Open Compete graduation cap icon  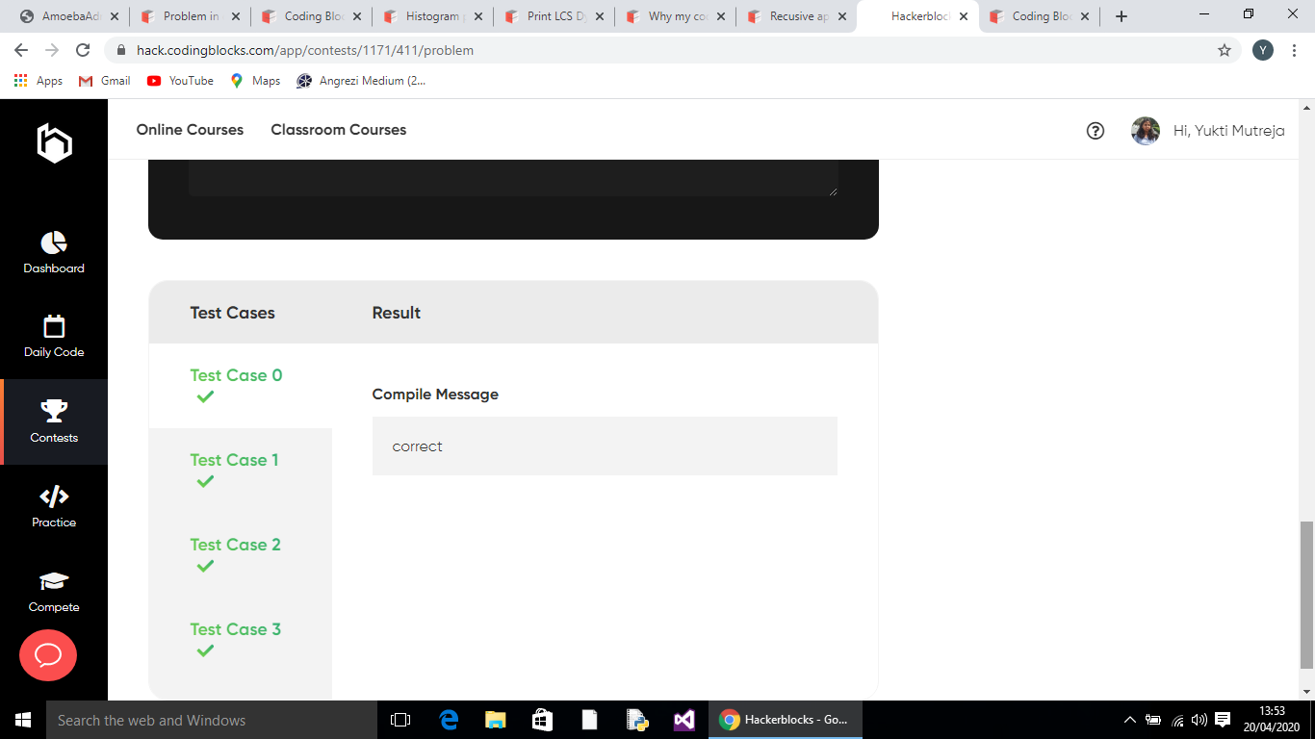pyautogui.click(x=54, y=581)
